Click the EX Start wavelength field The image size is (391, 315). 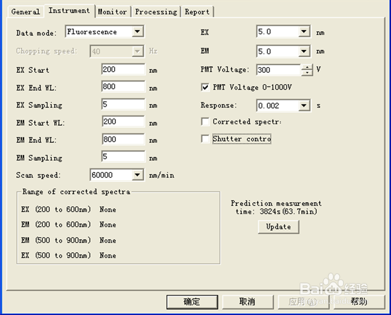click(x=124, y=69)
